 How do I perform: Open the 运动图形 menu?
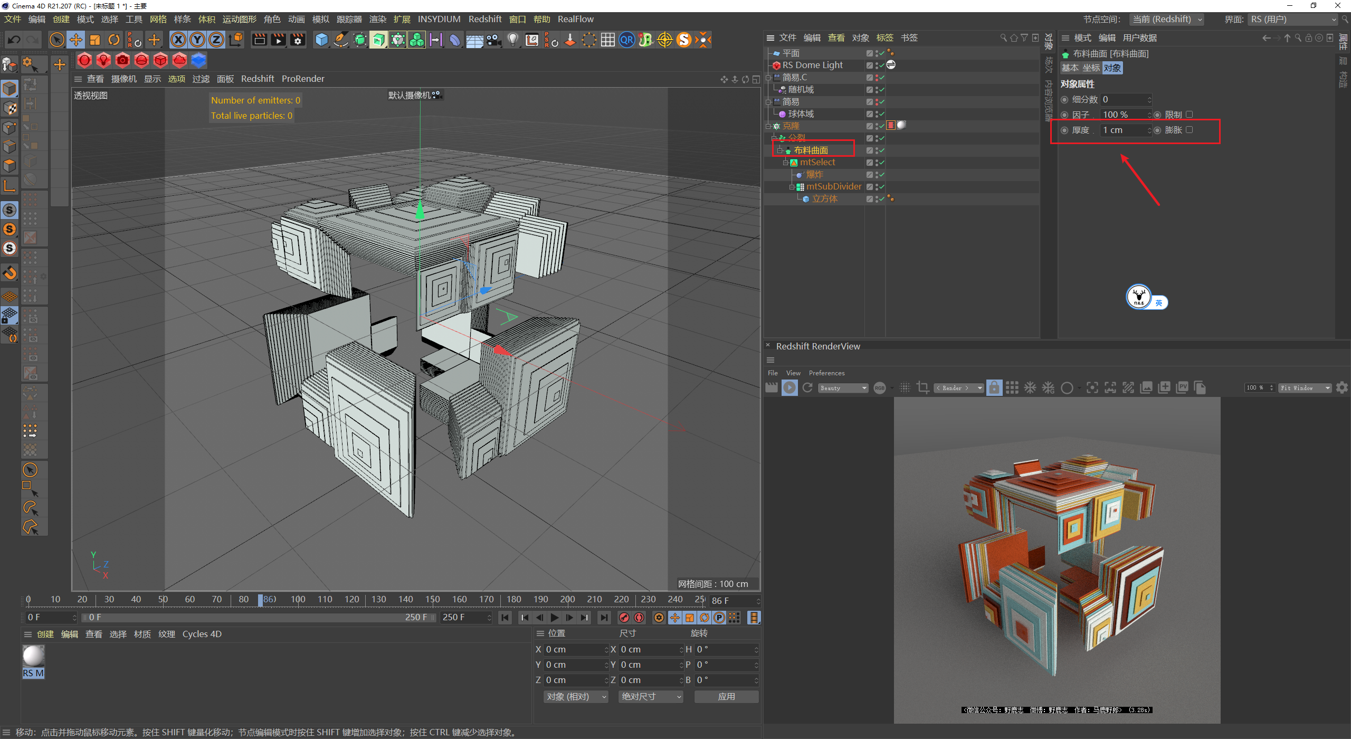pos(239,20)
